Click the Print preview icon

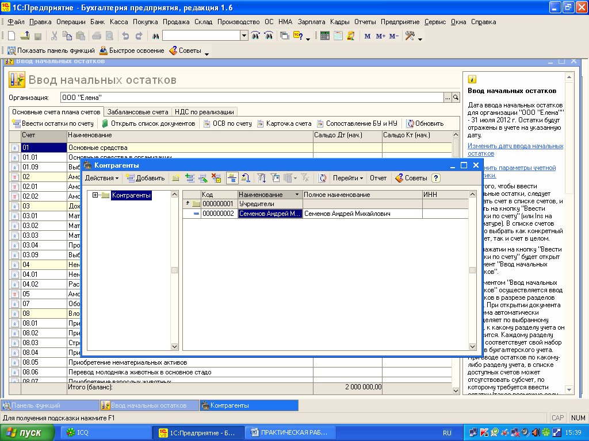pos(109,36)
